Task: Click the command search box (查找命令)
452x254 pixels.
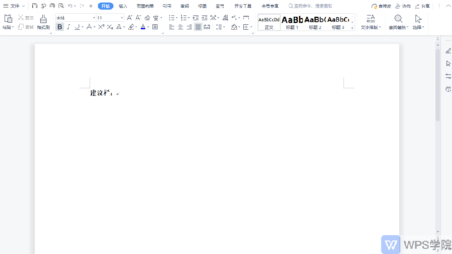Action: pos(311,6)
